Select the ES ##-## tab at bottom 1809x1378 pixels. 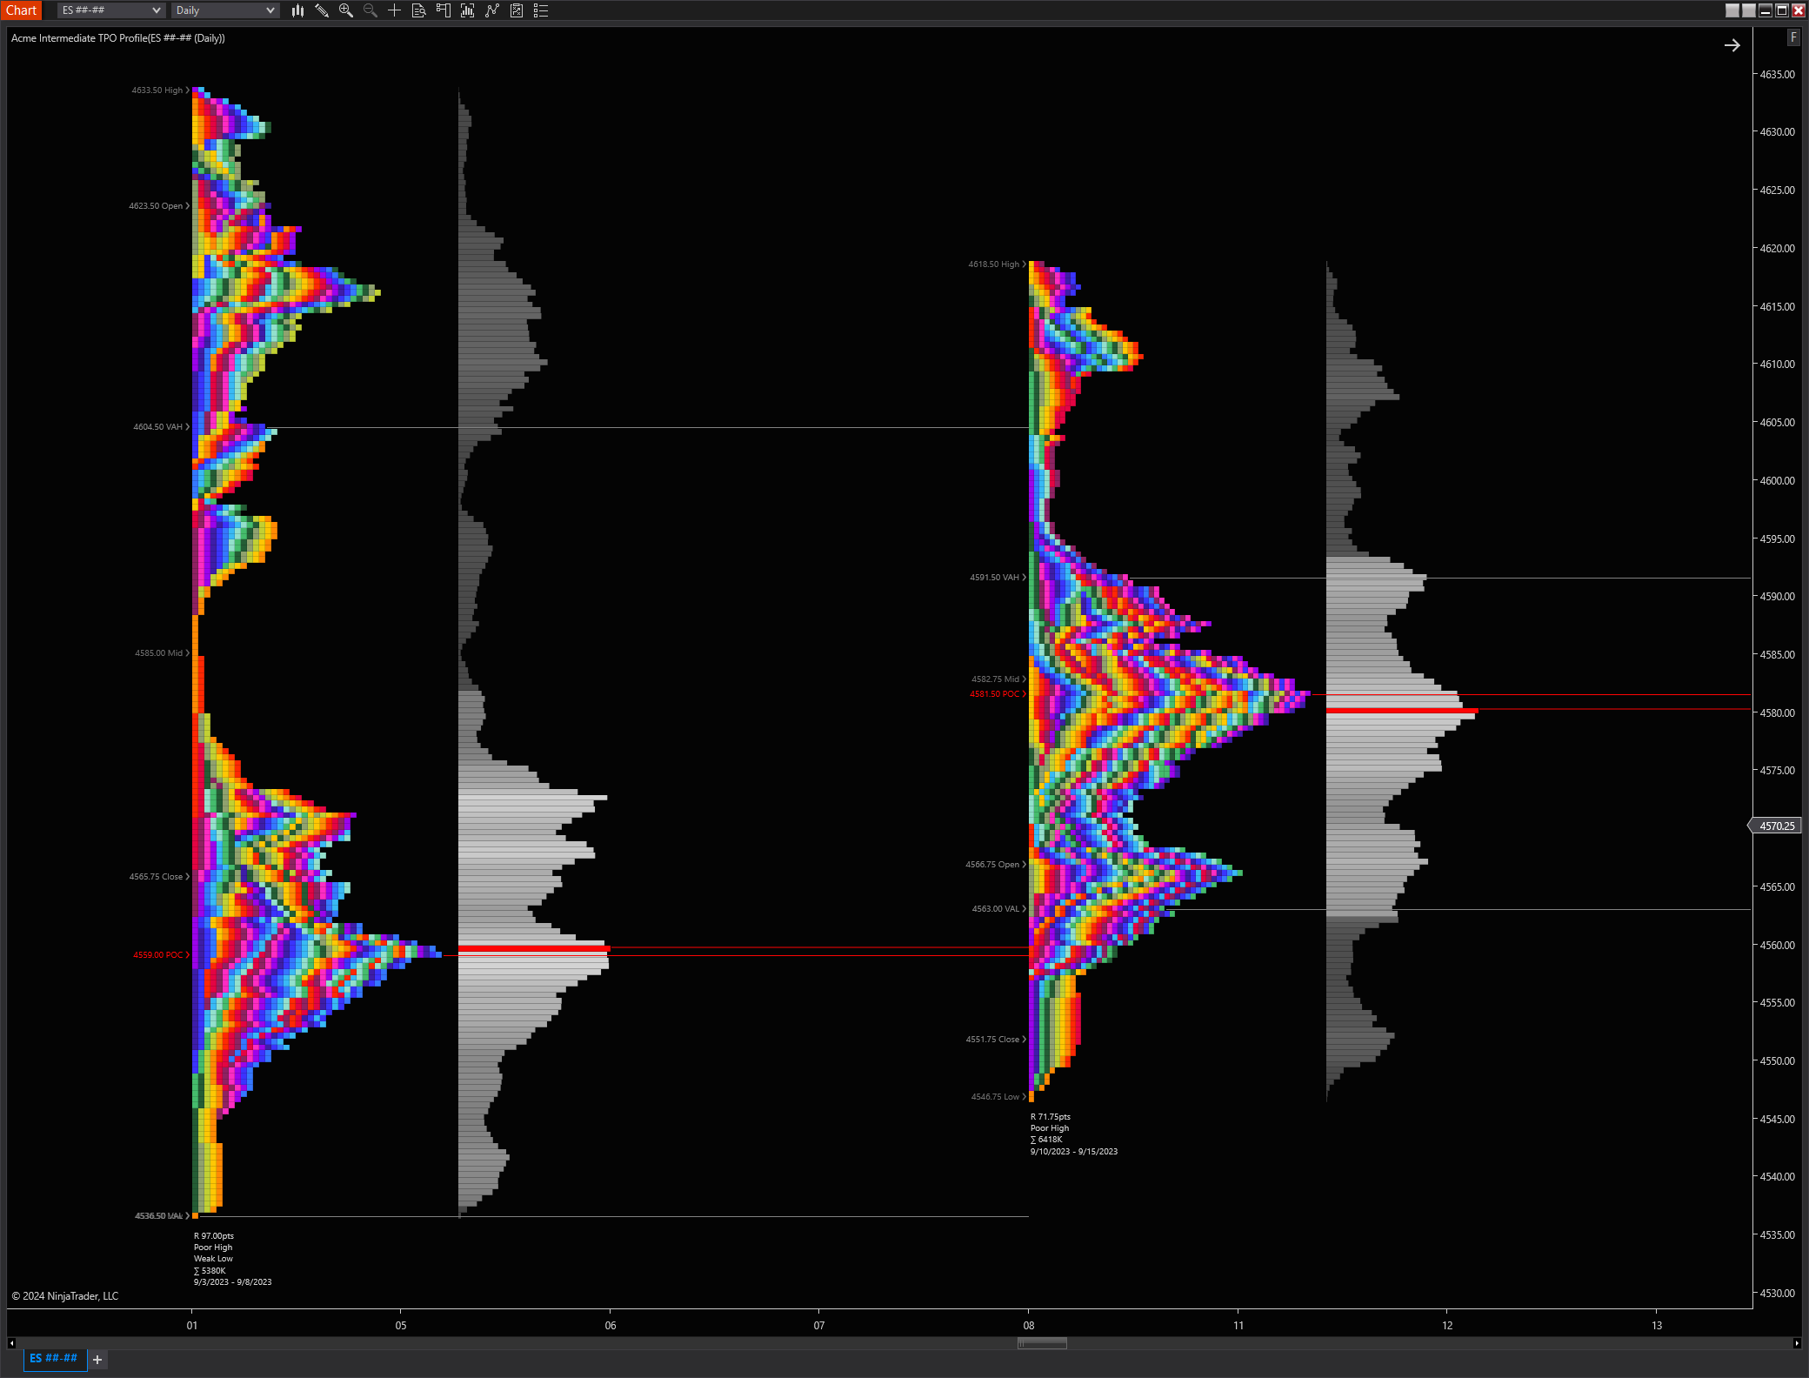point(54,1358)
